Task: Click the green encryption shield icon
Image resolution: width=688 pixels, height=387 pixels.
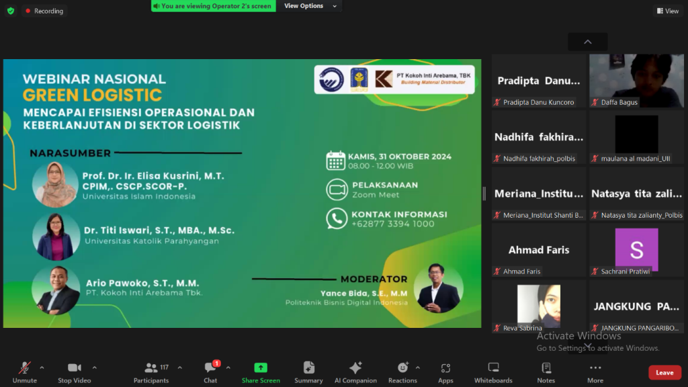Action: point(11,11)
